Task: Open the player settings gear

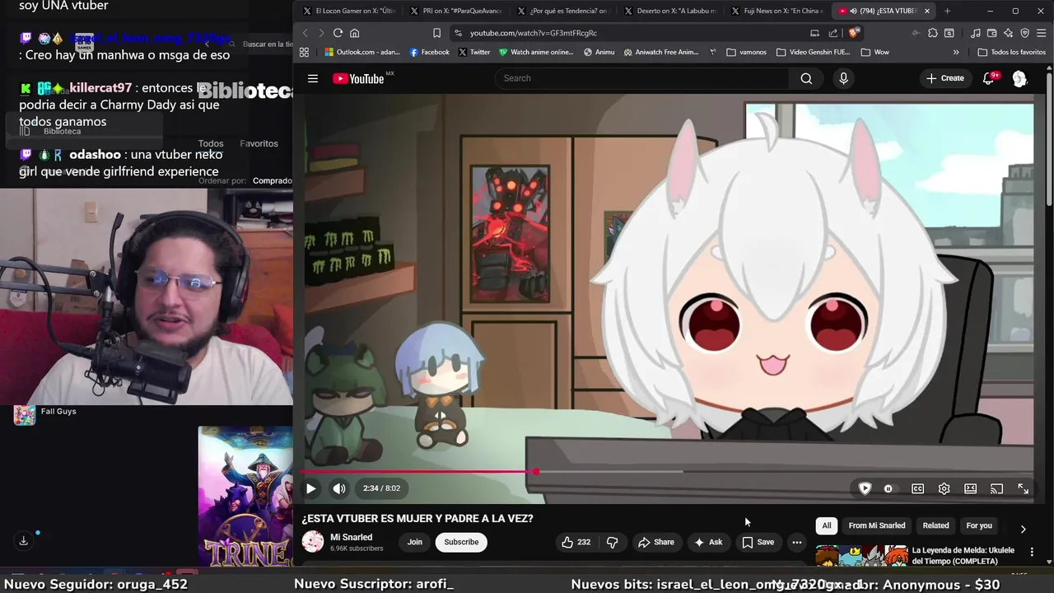Action: click(x=944, y=488)
